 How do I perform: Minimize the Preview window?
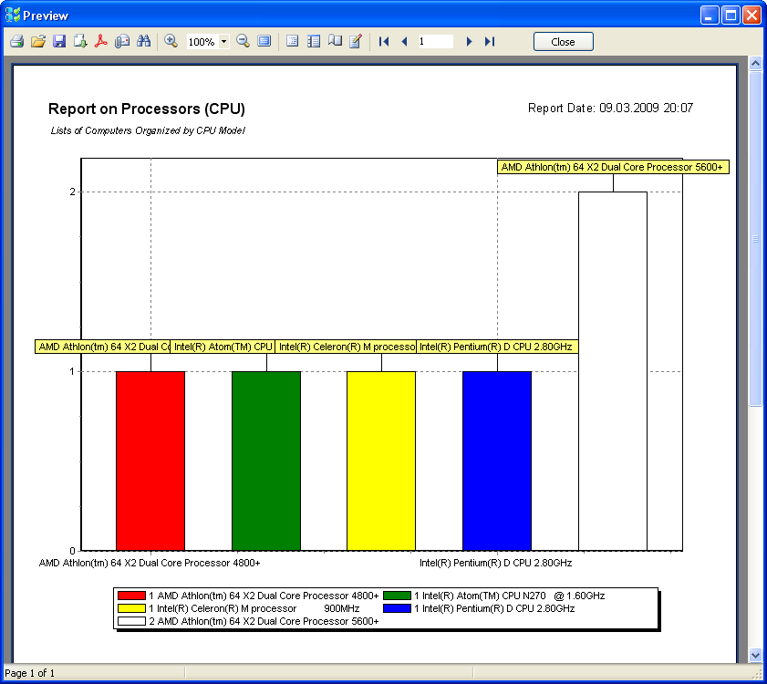tap(710, 16)
